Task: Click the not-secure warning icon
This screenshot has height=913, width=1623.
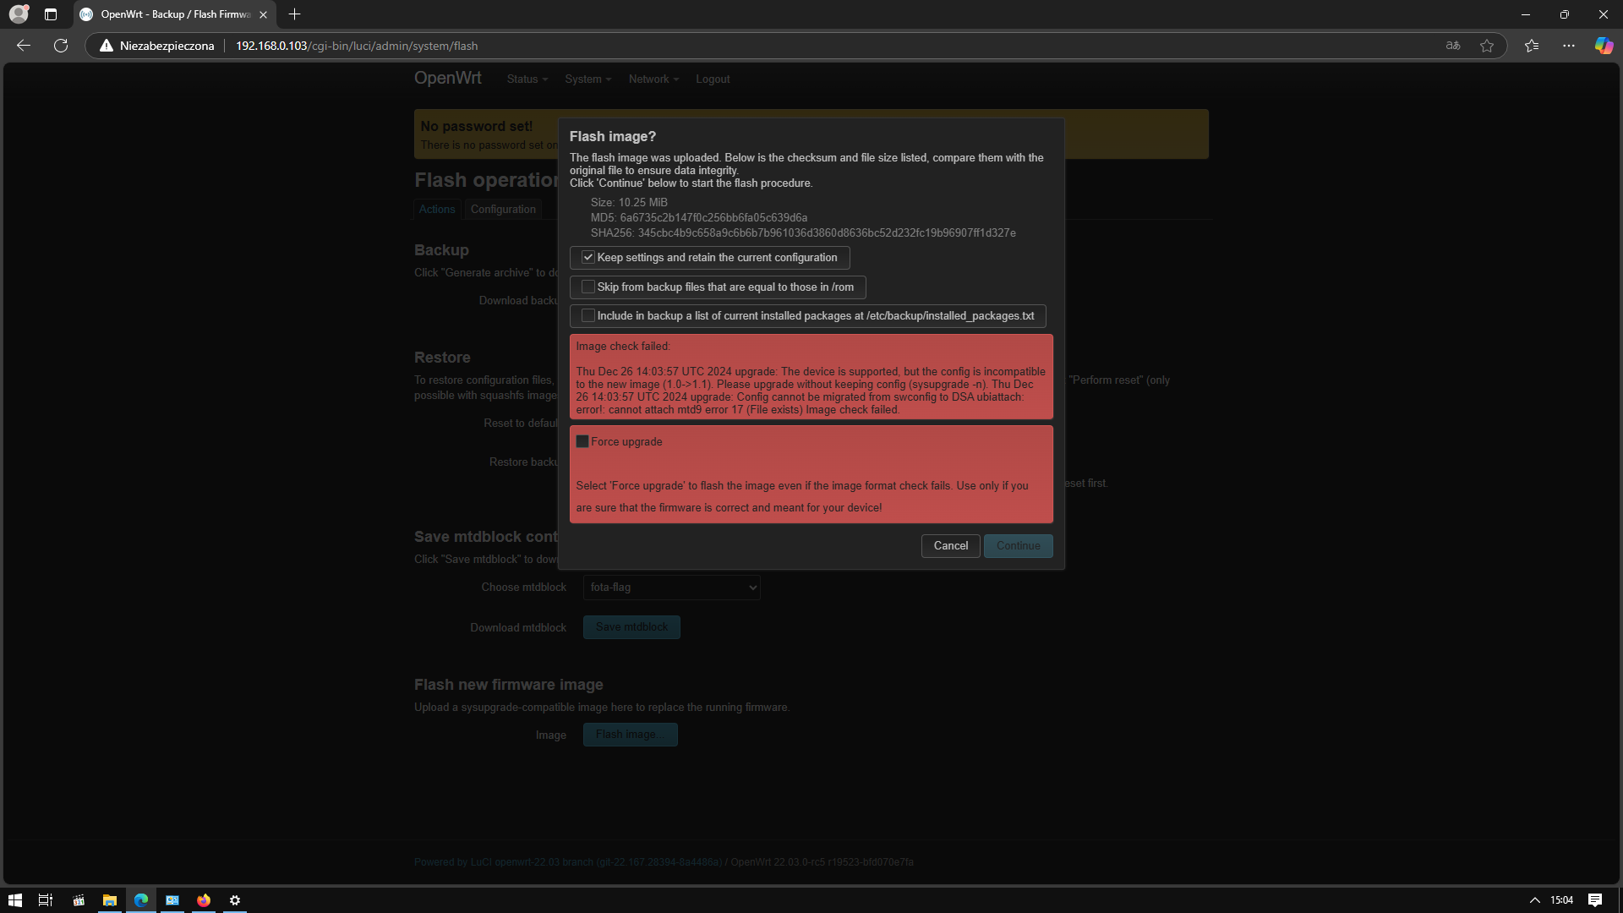Action: (107, 46)
